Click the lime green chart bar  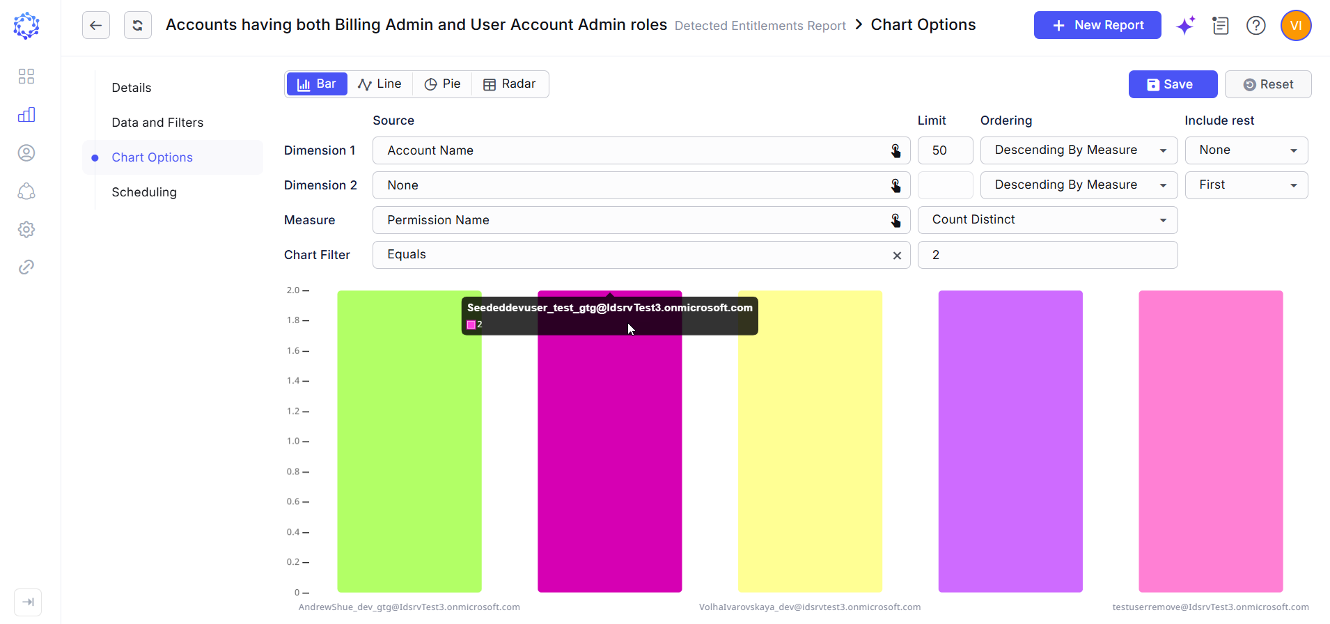pyautogui.click(x=409, y=442)
